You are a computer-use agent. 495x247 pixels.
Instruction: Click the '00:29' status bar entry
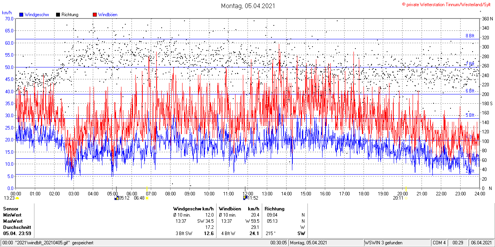(x=458, y=243)
